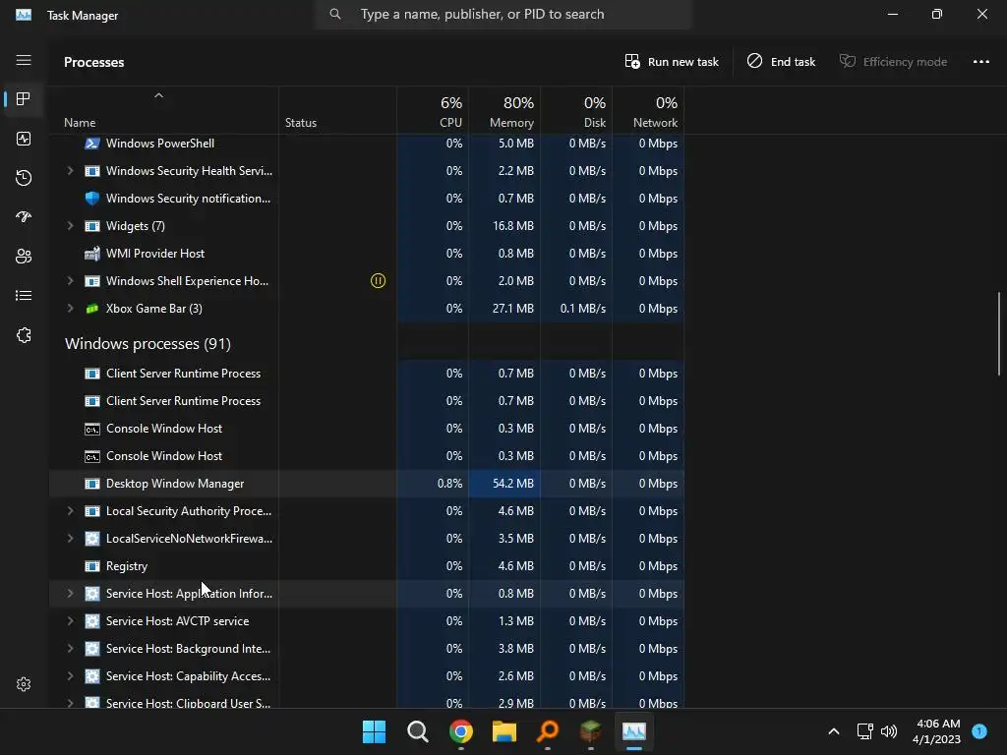Click the 27.1 MB memory value
The height and width of the screenshot is (755, 1007).
[512, 309]
